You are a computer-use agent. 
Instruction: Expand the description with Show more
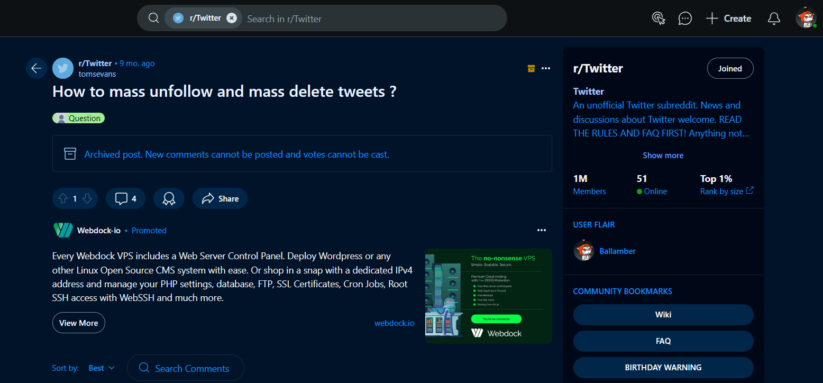tap(663, 155)
